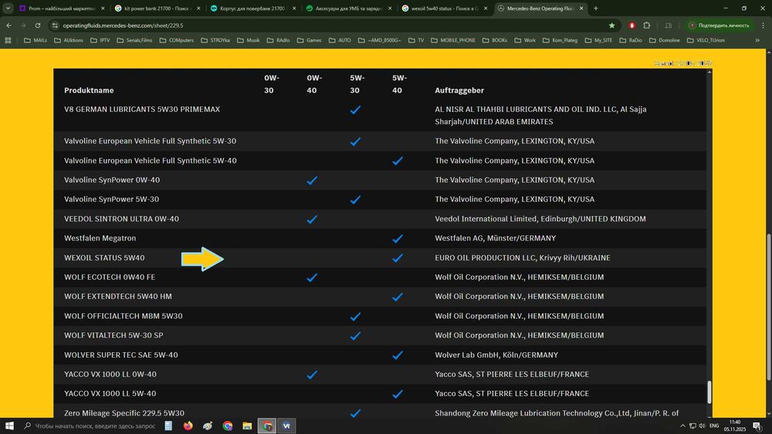Click the checkmark in V8 GERMAN LUBRICANTS row
Screen dimensions: 772x434
[355, 110]
